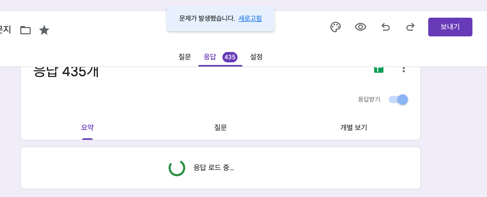This screenshot has height=197, width=487.
Task: Switch to the 질문 tab
Action: [x=185, y=57]
